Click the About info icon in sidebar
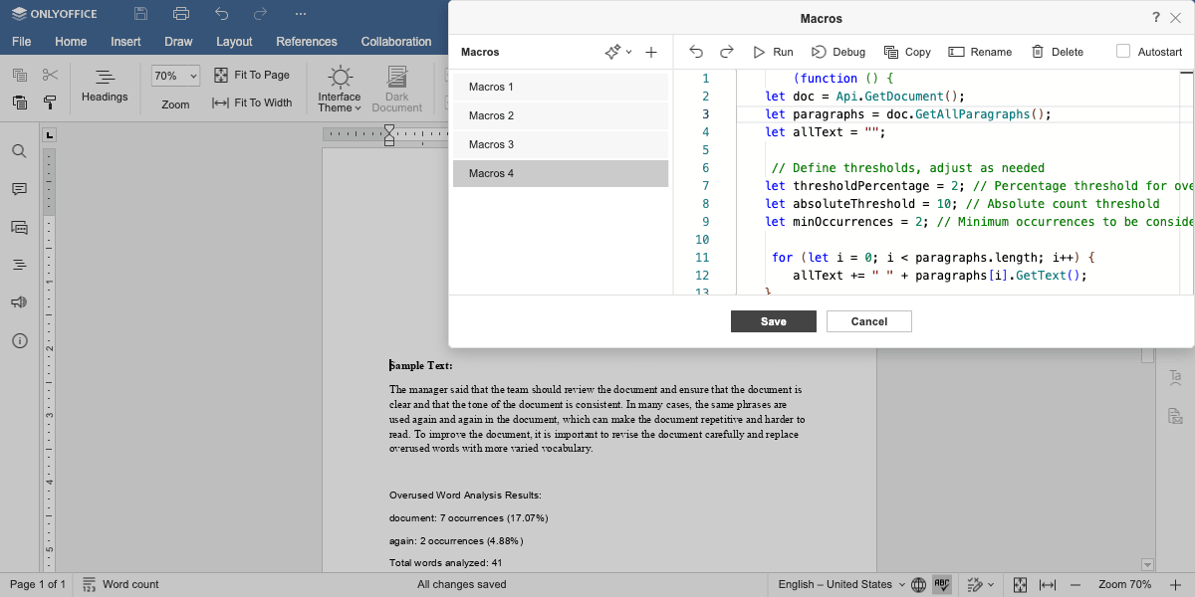This screenshot has width=1195, height=597. click(x=19, y=340)
